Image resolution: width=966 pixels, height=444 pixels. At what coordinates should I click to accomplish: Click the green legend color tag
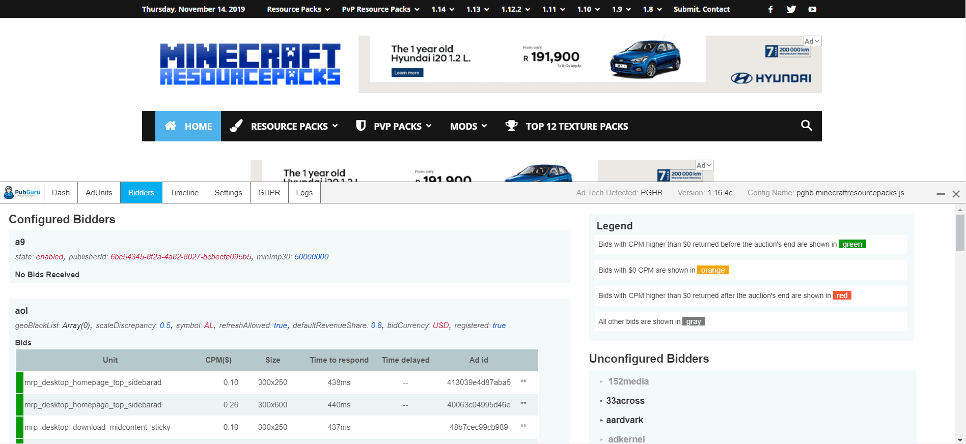(852, 244)
